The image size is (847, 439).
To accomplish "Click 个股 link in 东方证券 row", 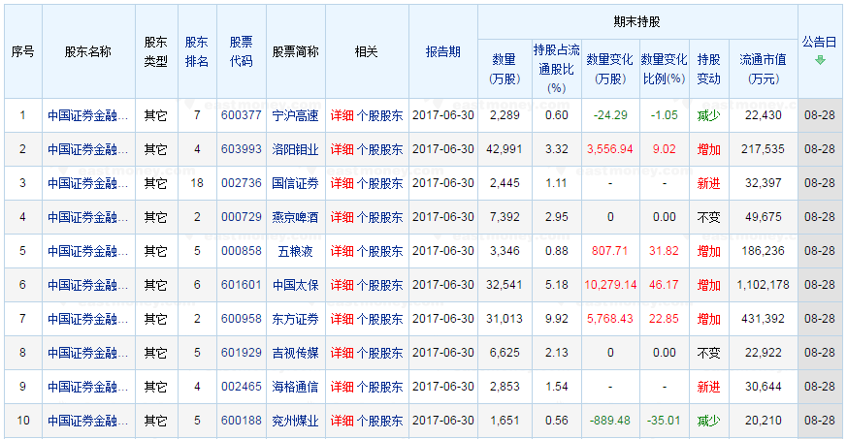I will click(x=368, y=319).
